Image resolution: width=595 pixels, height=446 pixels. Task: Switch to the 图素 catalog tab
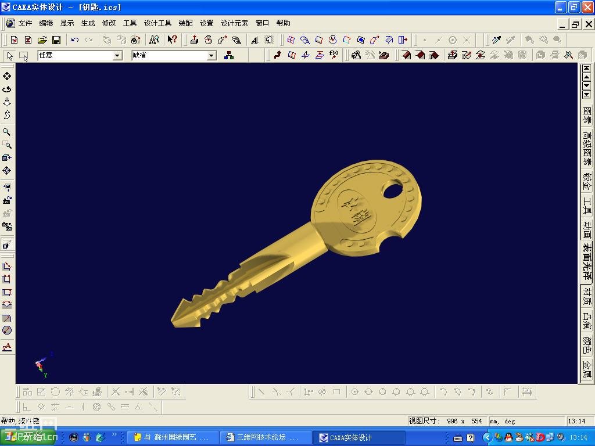coord(587,116)
